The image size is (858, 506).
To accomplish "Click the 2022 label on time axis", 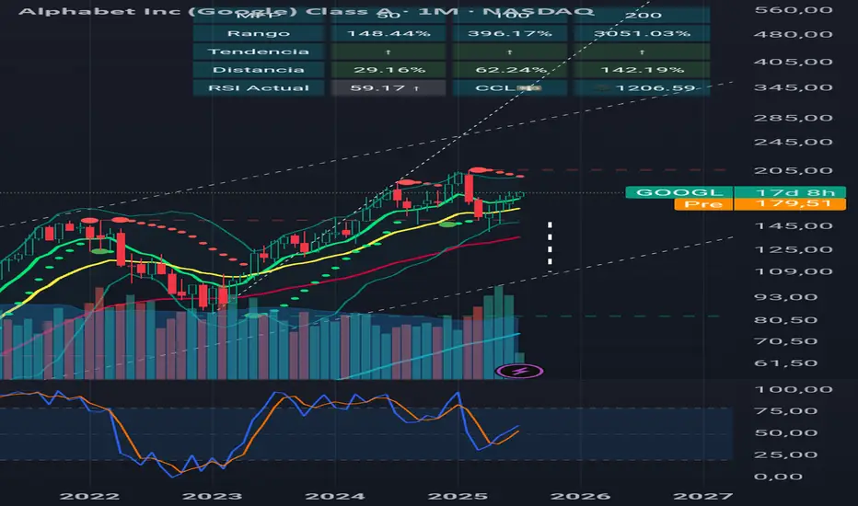I will [89, 496].
